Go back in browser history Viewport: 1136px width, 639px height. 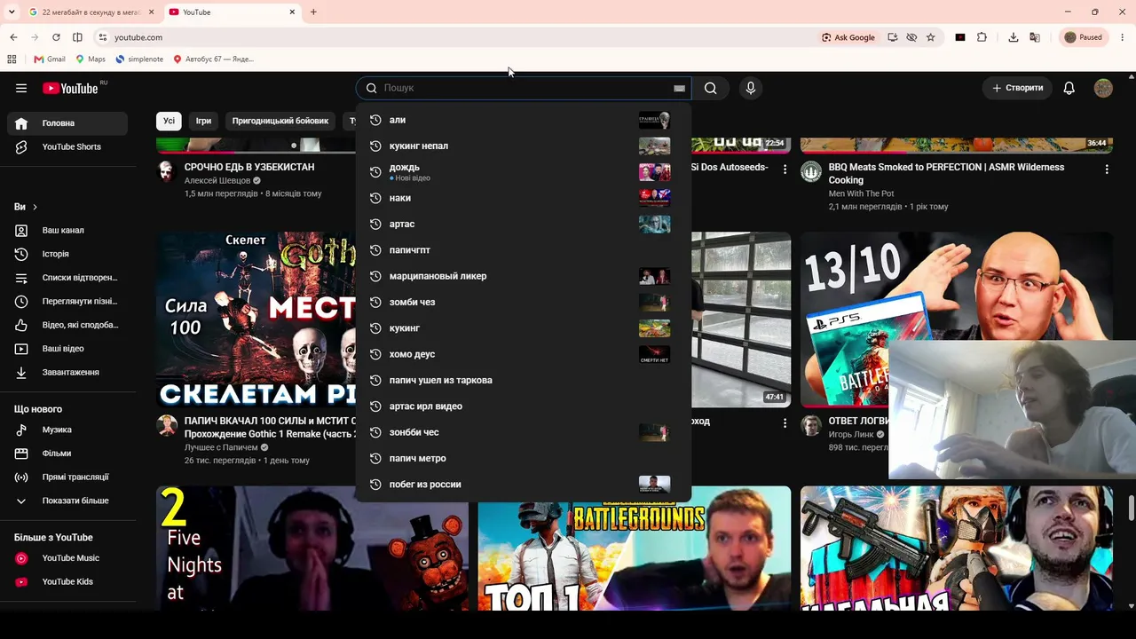pos(13,37)
